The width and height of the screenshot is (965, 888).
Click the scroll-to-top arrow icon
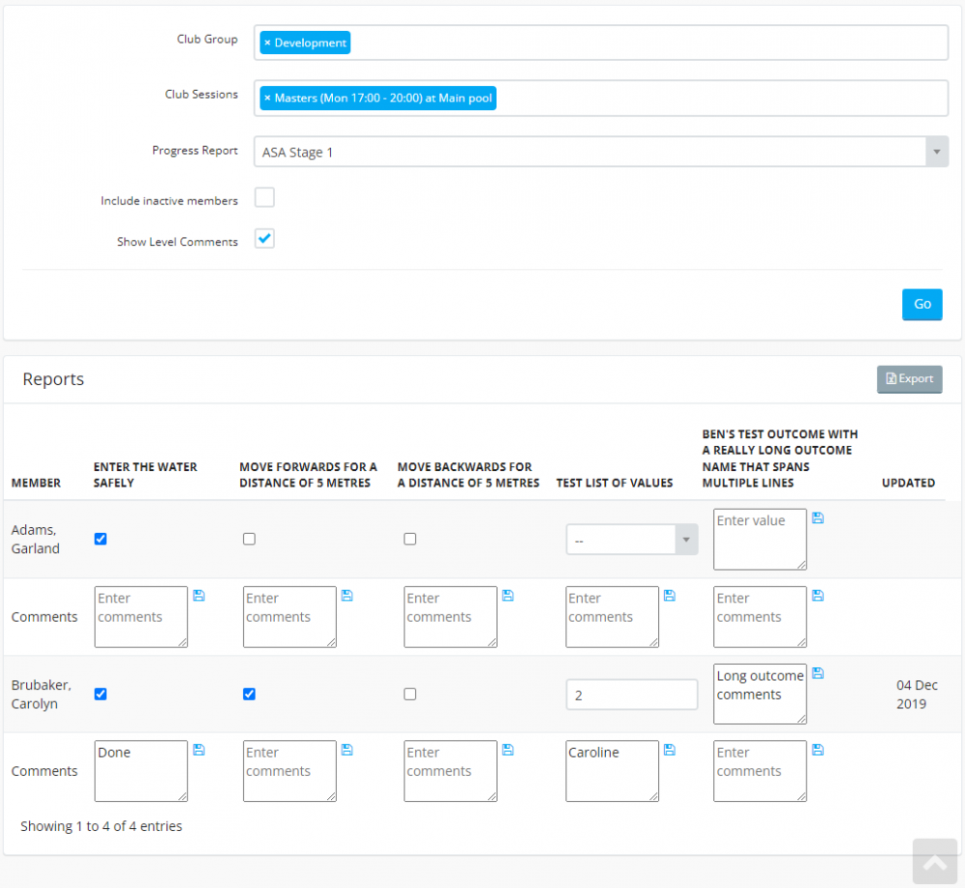click(x=935, y=863)
